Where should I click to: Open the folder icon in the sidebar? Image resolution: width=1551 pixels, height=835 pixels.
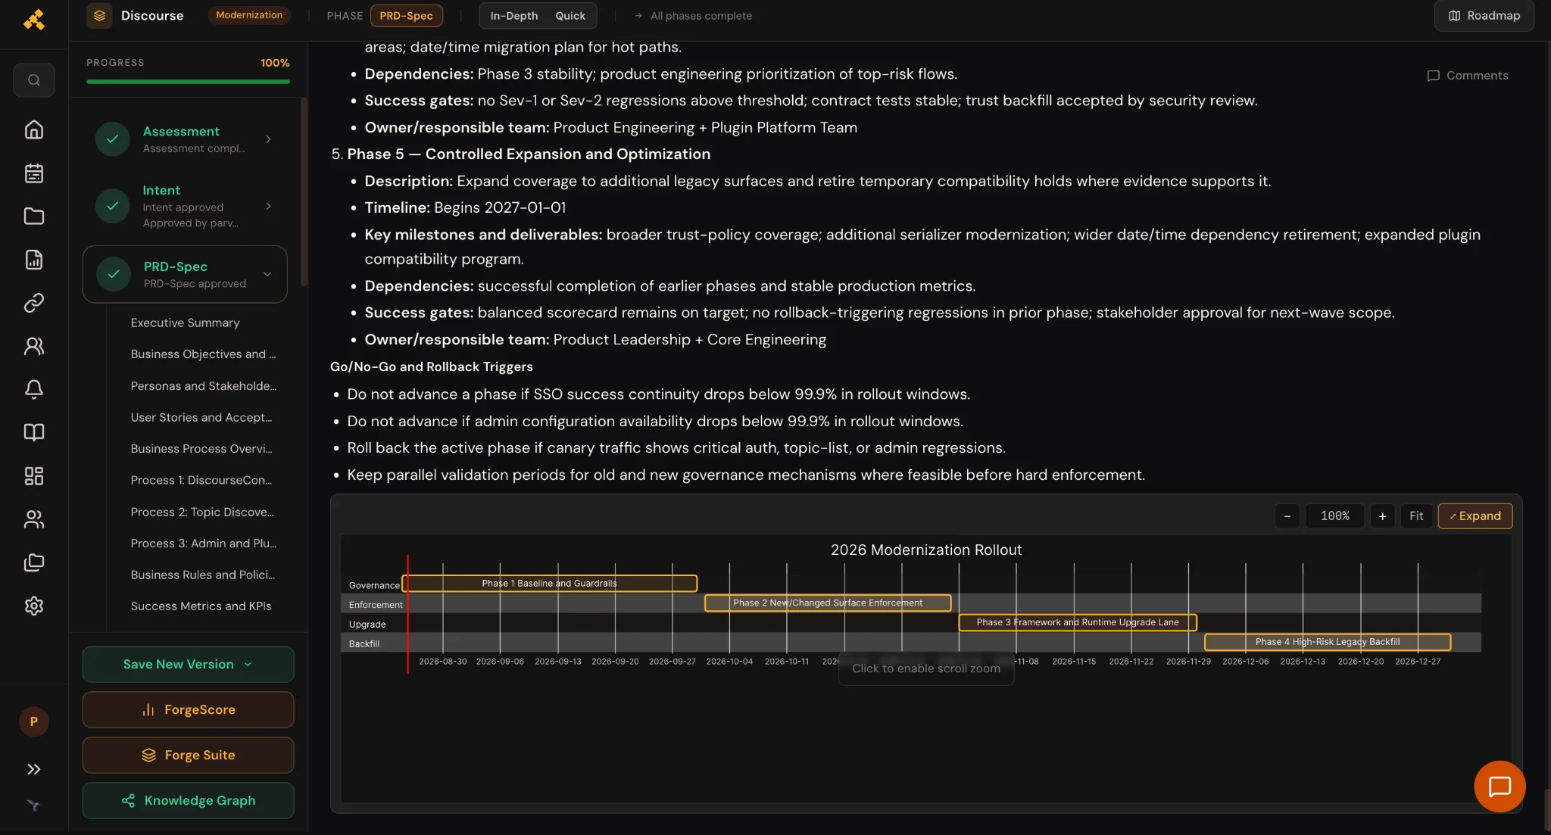[x=34, y=217]
